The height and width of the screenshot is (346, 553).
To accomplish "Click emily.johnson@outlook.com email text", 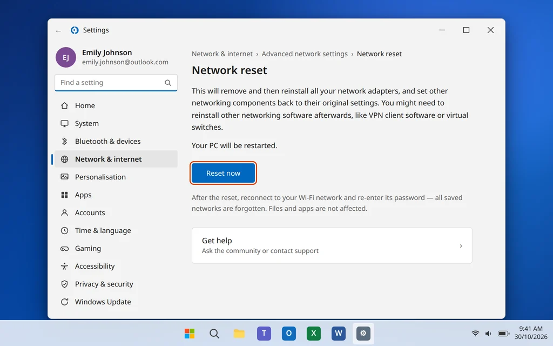I will [125, 62].
